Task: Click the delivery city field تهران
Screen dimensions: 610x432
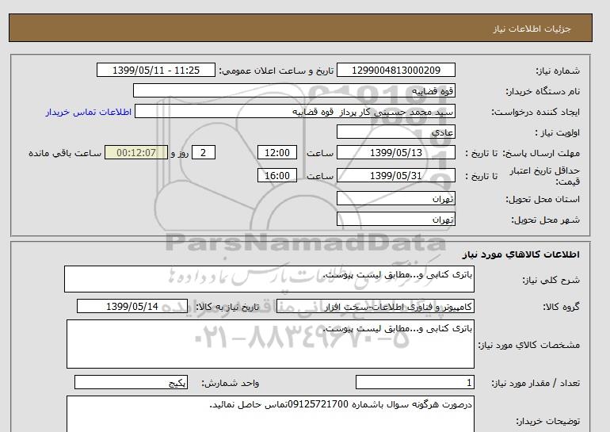Action: [395, 219]
